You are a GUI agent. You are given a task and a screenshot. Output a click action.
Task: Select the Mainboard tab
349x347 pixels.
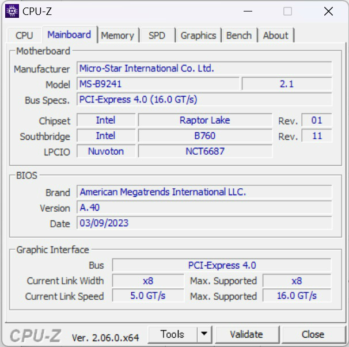pos(70,35)
